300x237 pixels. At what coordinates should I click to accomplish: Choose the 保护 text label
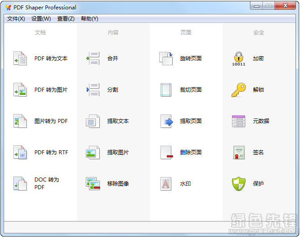[258, 184]
